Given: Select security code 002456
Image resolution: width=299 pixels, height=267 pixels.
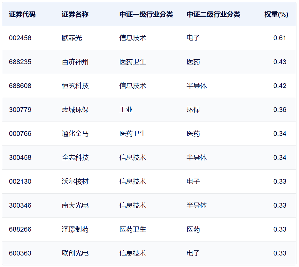Looking at the screenshot, I should (20, 38).
